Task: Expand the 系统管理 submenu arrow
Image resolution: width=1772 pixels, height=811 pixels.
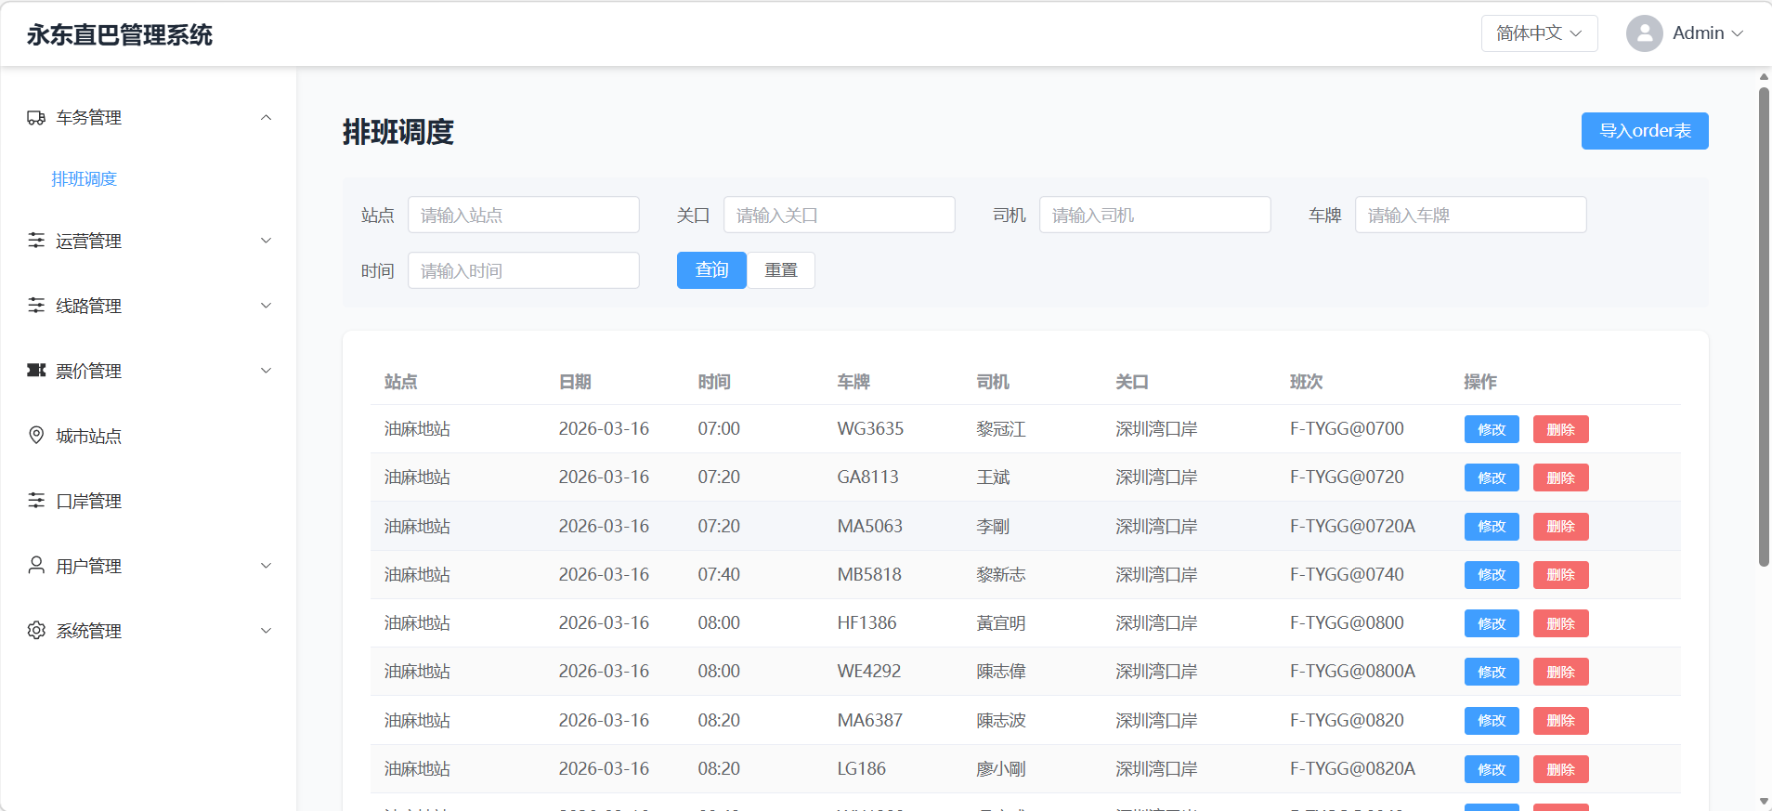Action: coord(267,631)
